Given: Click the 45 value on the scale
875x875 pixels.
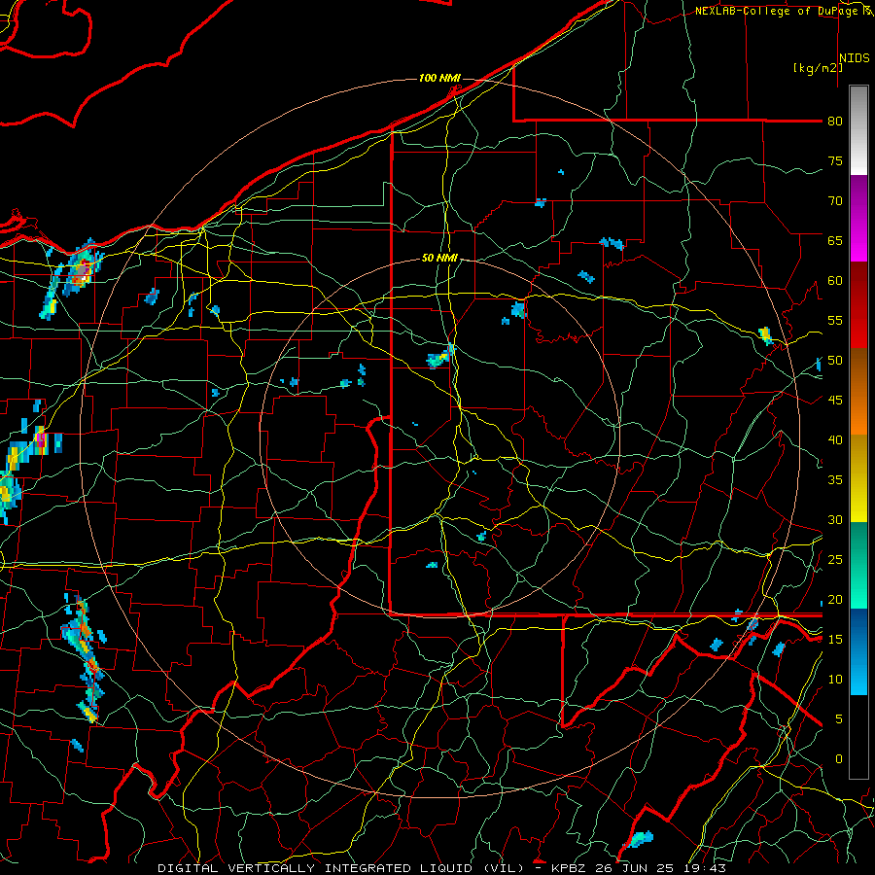Looking at the screenshot, I should click(835, 401).
